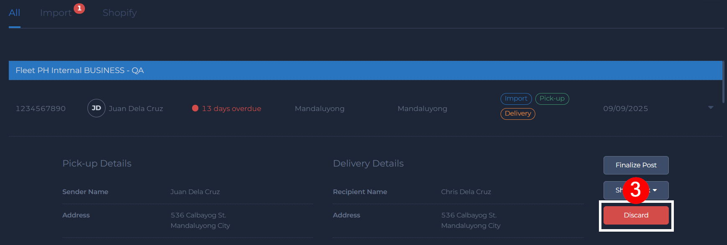Switch to the All tab
The height and width of the screenshot is (245, 727).
click(14, 13)
